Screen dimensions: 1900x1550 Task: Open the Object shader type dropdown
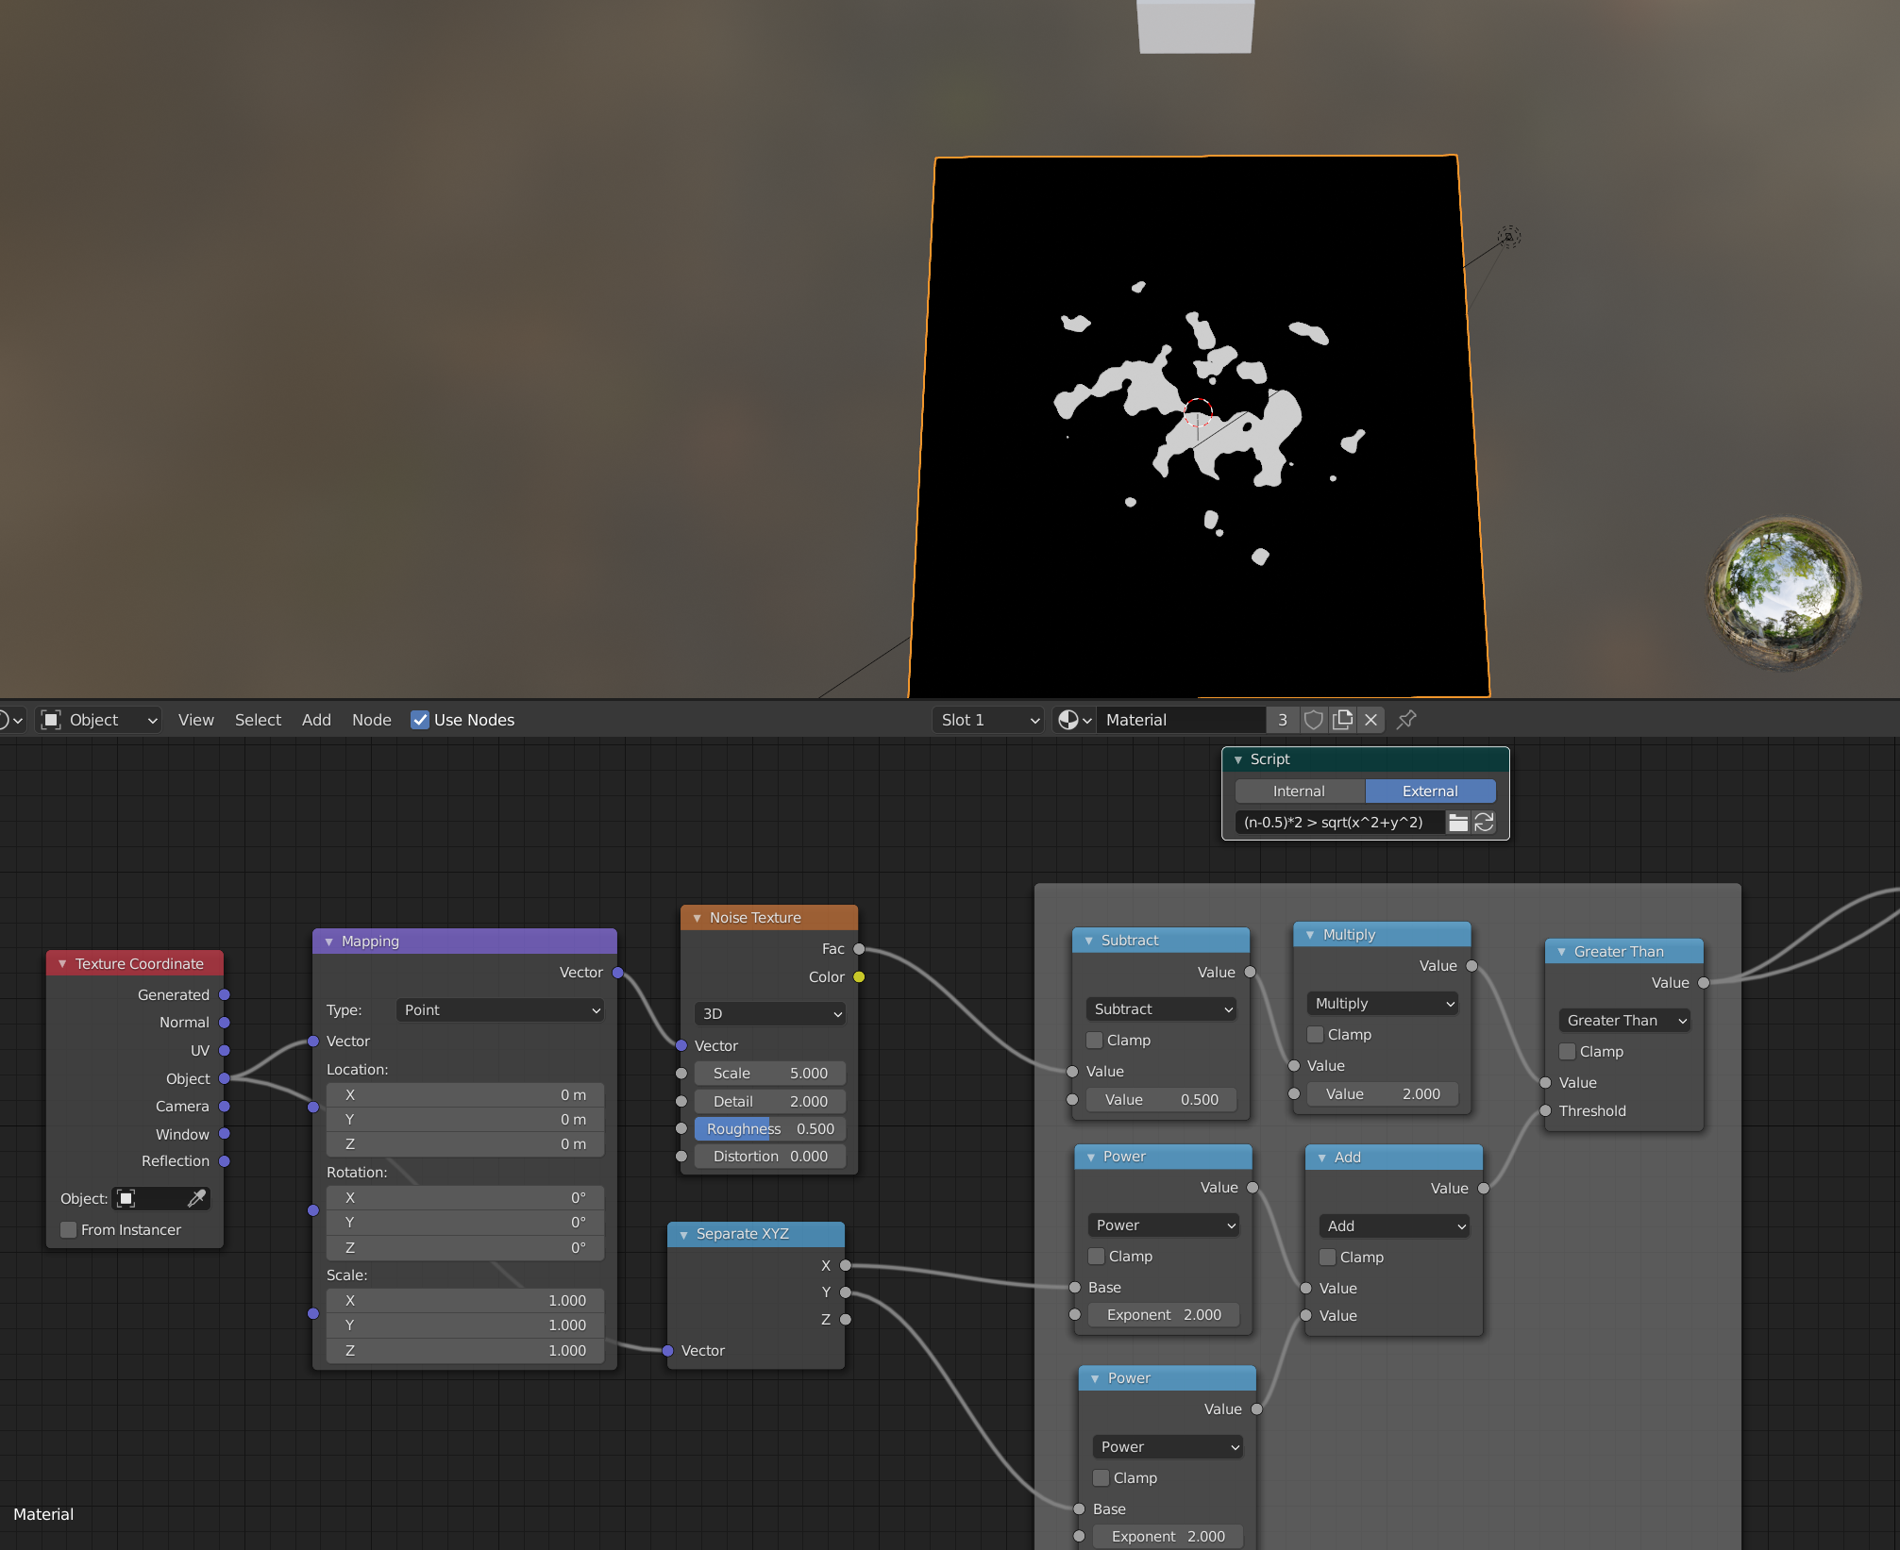[99, 720]
